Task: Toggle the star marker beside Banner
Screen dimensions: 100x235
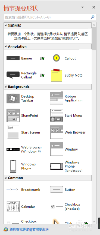Action: point(42,58)
